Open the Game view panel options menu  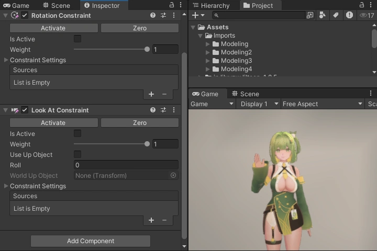(x=371, y=93)
